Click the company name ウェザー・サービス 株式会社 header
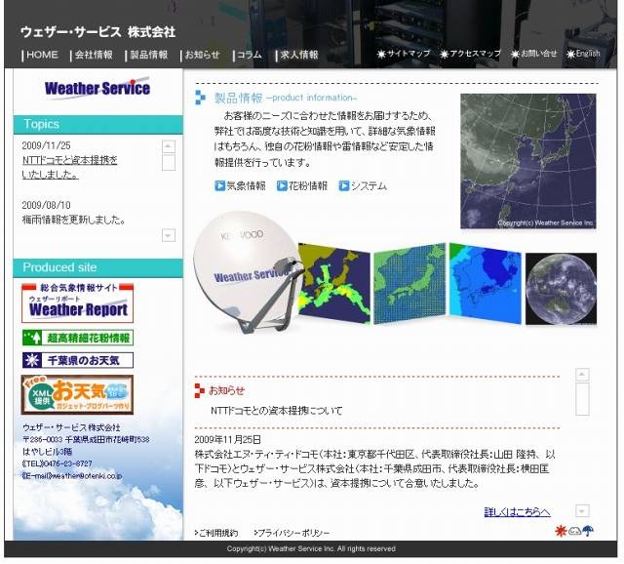Image resolution: width=624 pixels, height=564 pixels. pyautogui.click(x=97, y=32)
